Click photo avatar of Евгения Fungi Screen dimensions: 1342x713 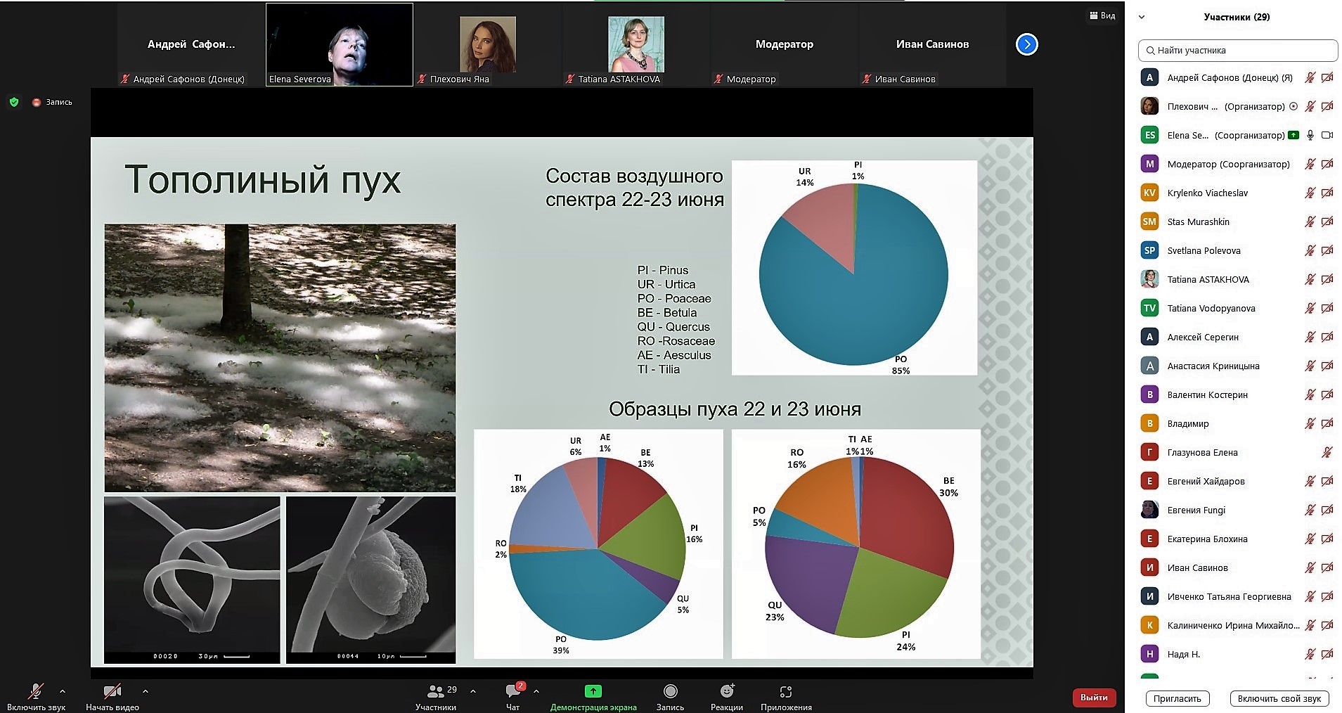tap(1149, 510)
